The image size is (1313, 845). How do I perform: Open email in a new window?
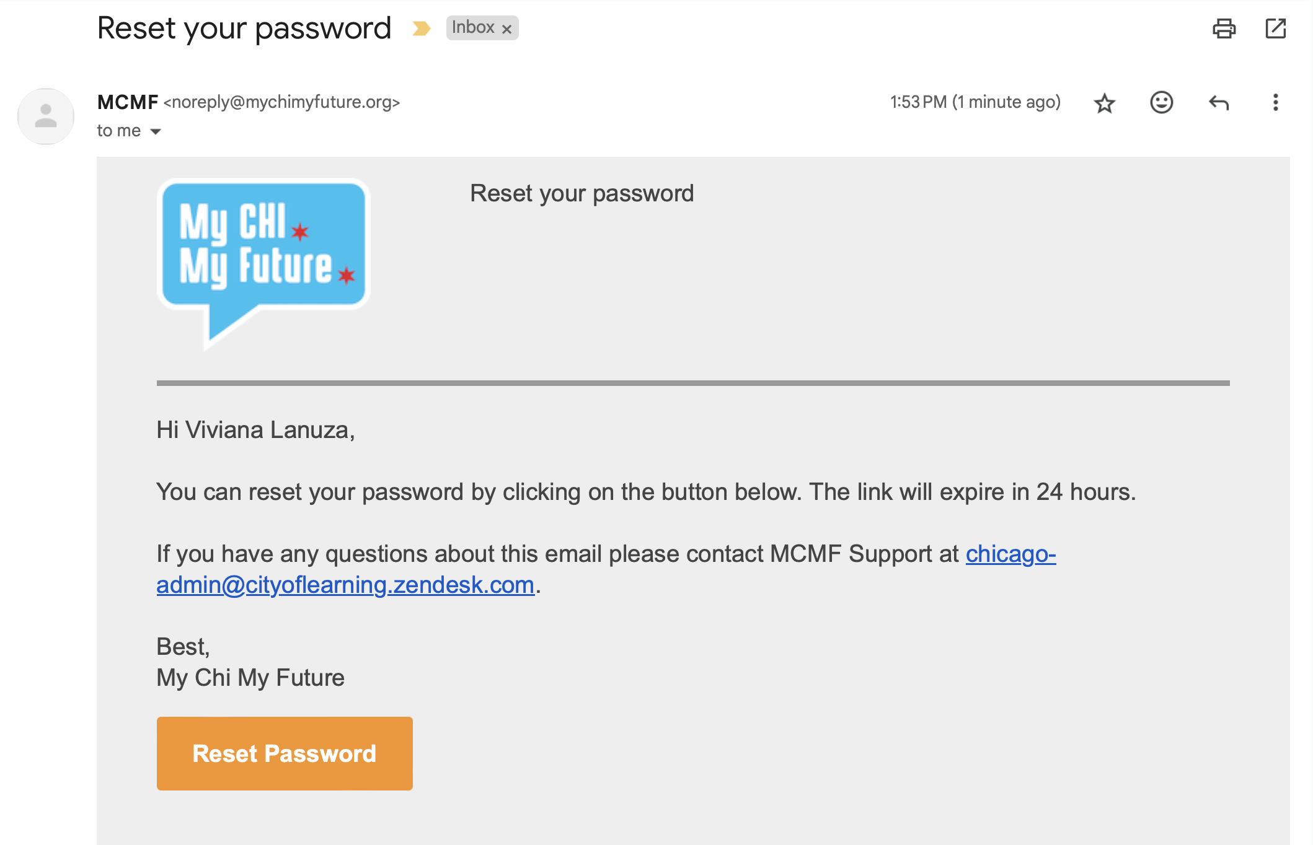tap(1275, 28)
